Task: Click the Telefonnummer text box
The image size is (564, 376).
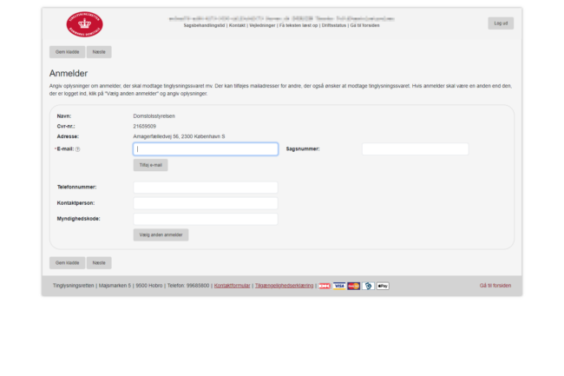Action: coord(206,187)
